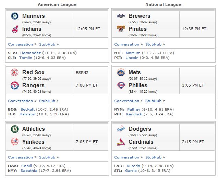Select the Pittsburgh Pirates logo
The height and width of the screenshot is (178, 218).
pyautogui.click(x=121, y=29)
